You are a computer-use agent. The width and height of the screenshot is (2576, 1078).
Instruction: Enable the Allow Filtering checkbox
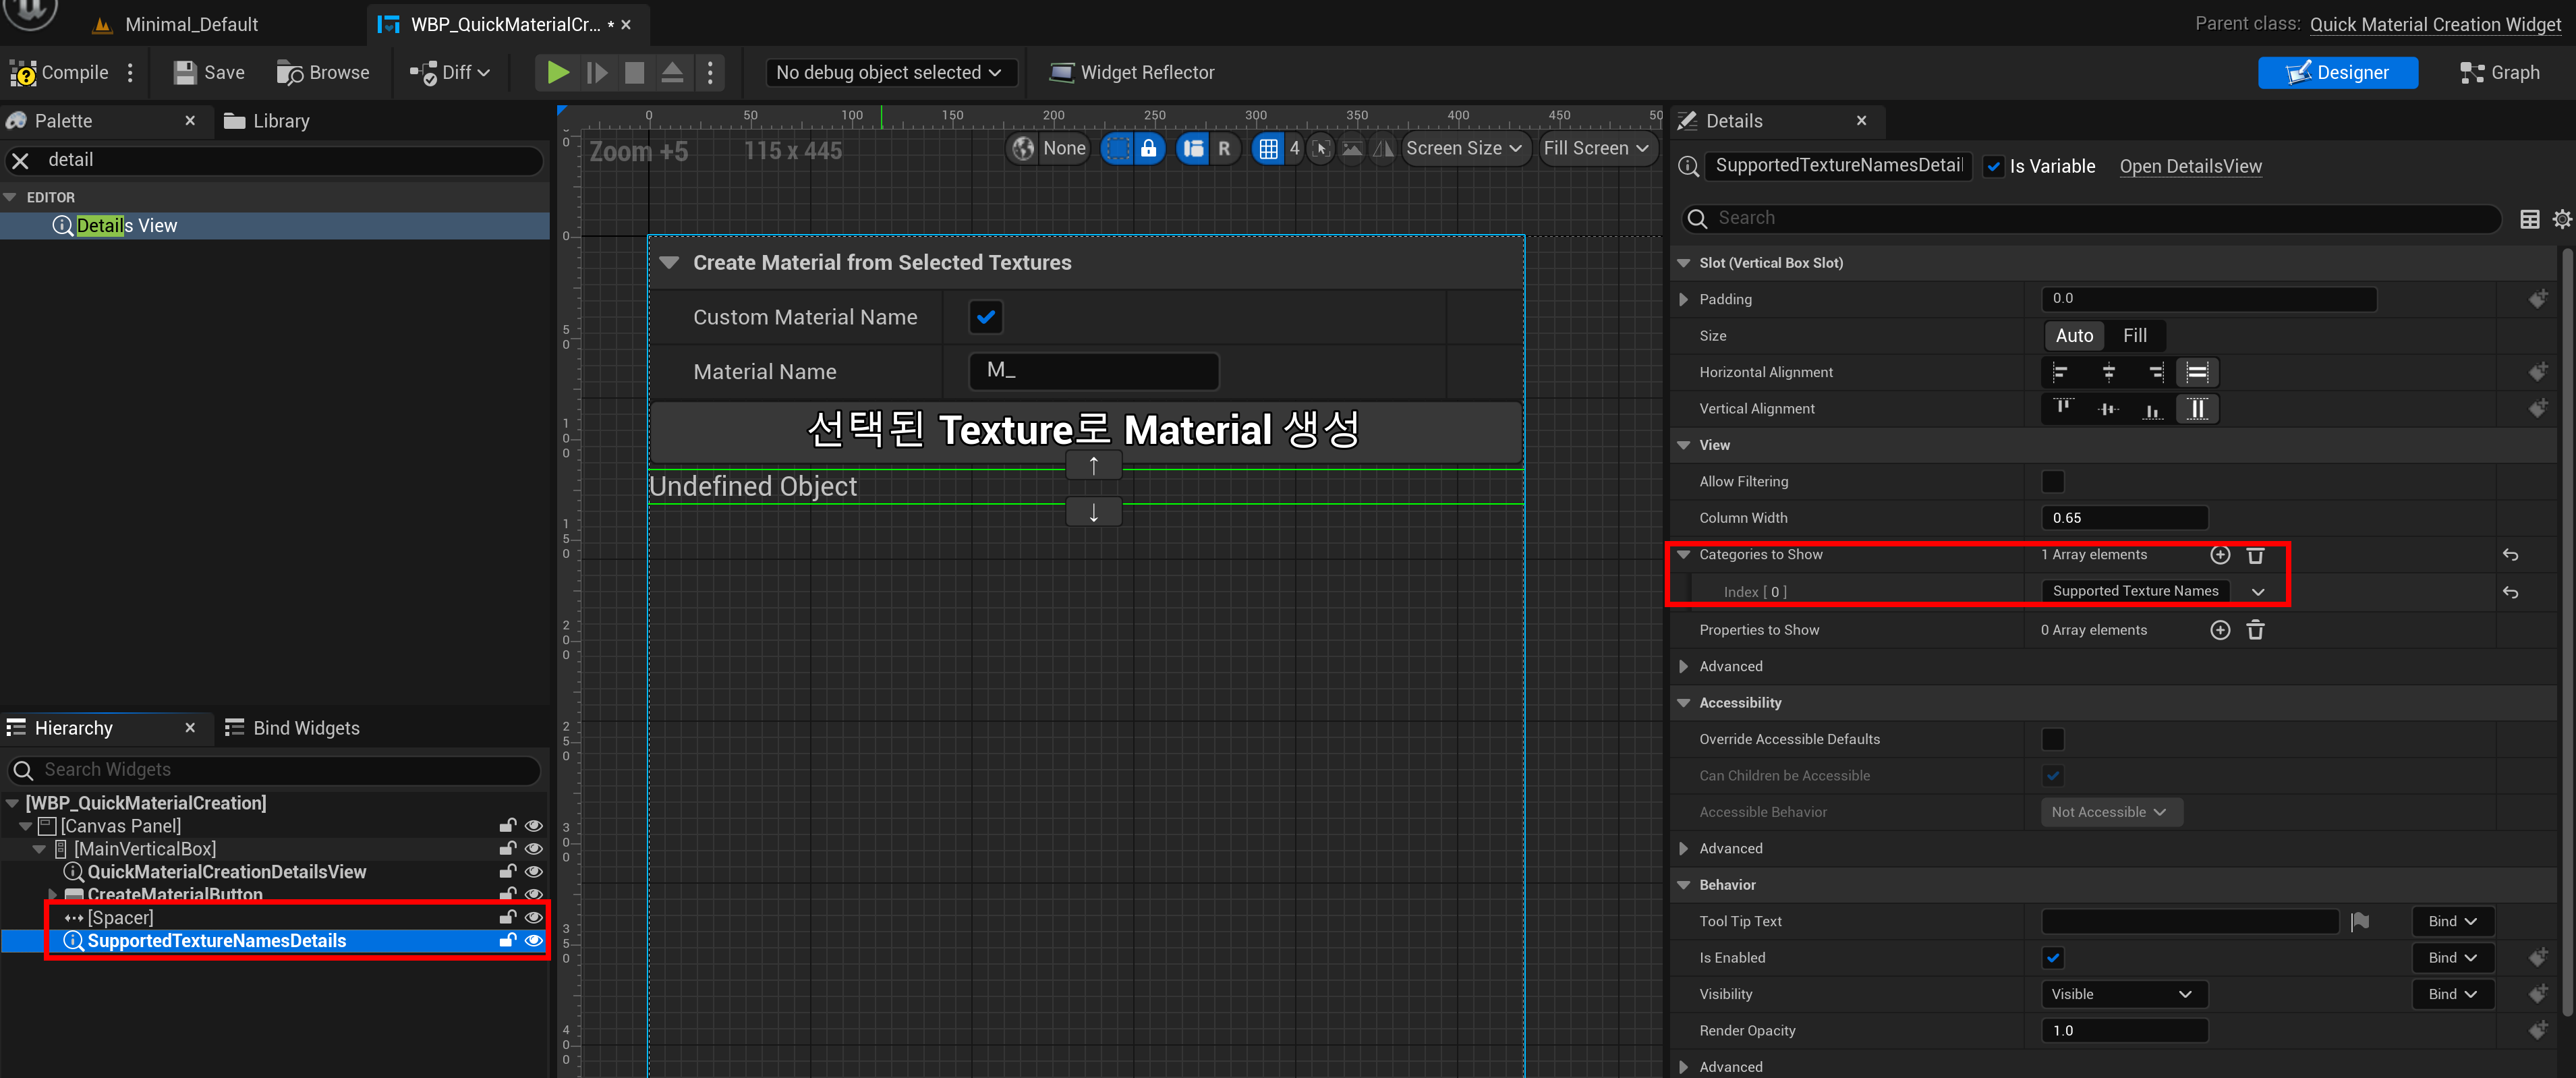(x=2052, y=482)
